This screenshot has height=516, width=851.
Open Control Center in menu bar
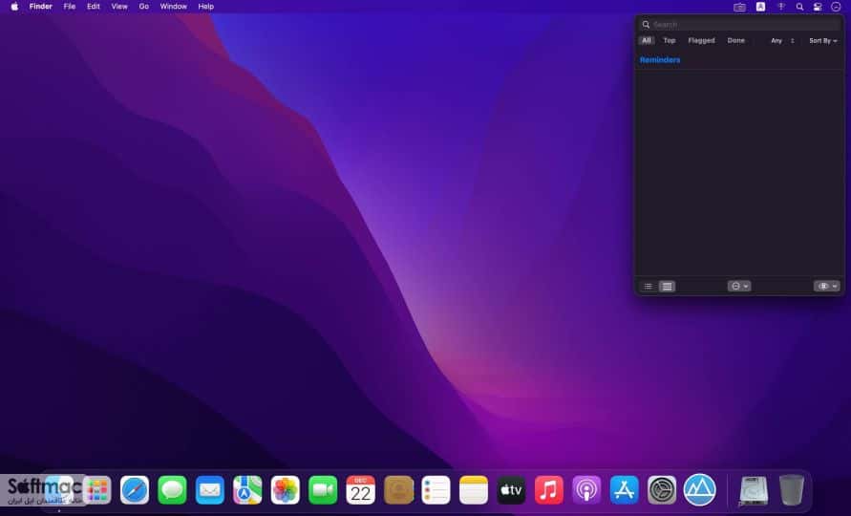coord(818,7)
